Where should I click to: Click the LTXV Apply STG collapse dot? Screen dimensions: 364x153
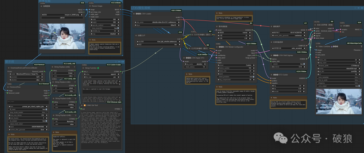[183, 58]
